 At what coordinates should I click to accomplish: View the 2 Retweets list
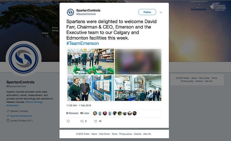(72, 113)
